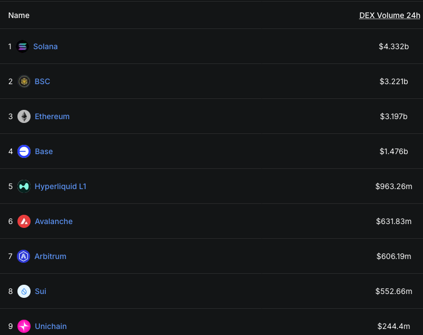Screen dimensions: 423x335
Task: Select the $1.476b volume value
Action: pos(394,151)
